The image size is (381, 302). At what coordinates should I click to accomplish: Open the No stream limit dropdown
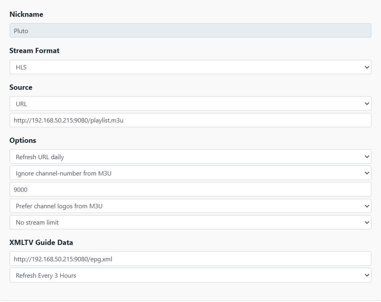click(190, 222)
